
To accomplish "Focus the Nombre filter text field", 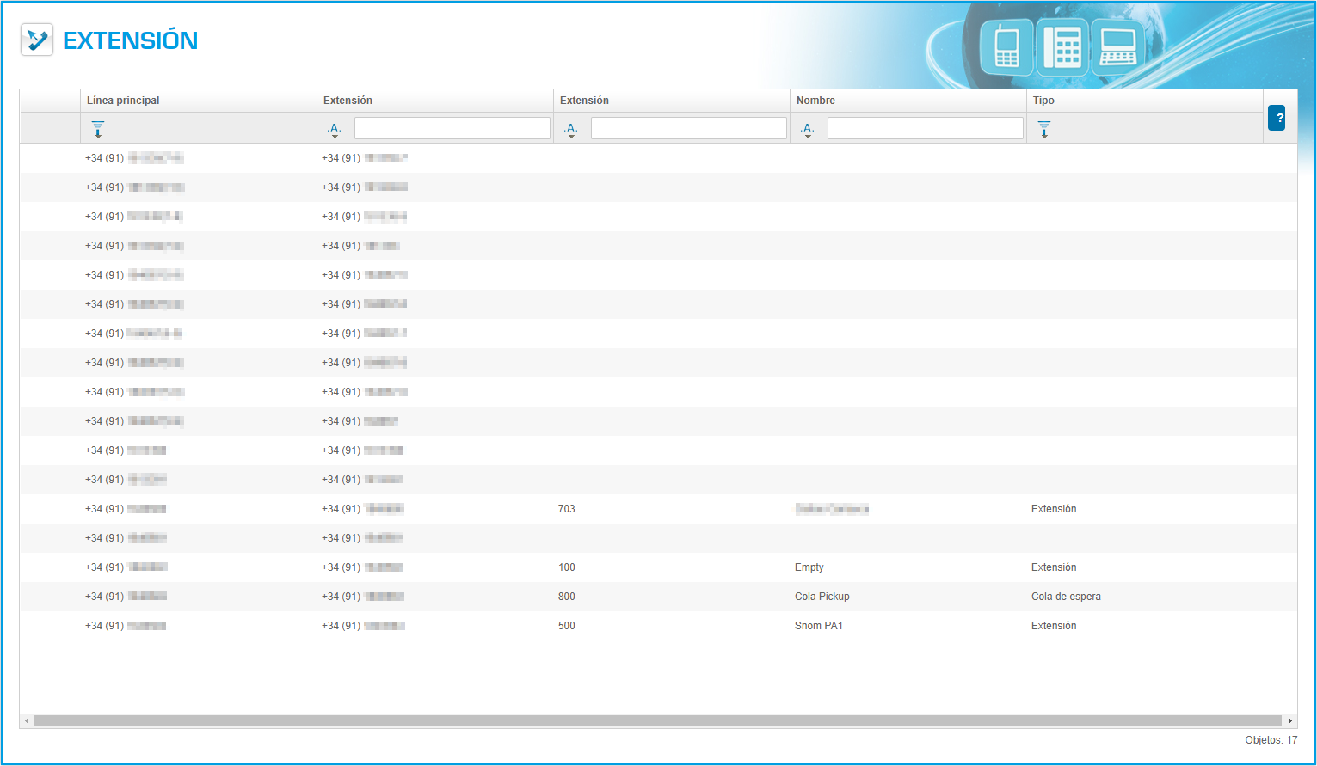I will [x=925, y=128].
